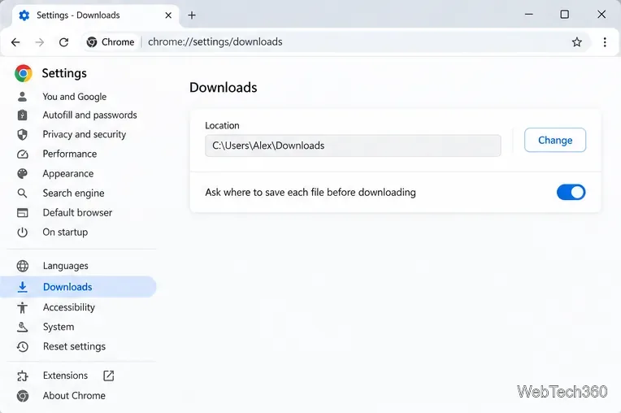
Task: Bookmark this page with the star icon
Action: pos(576,42)
